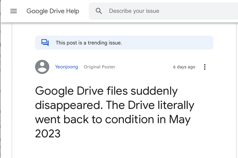Go to Google Drive Help home title

click(x=53, y=11)
